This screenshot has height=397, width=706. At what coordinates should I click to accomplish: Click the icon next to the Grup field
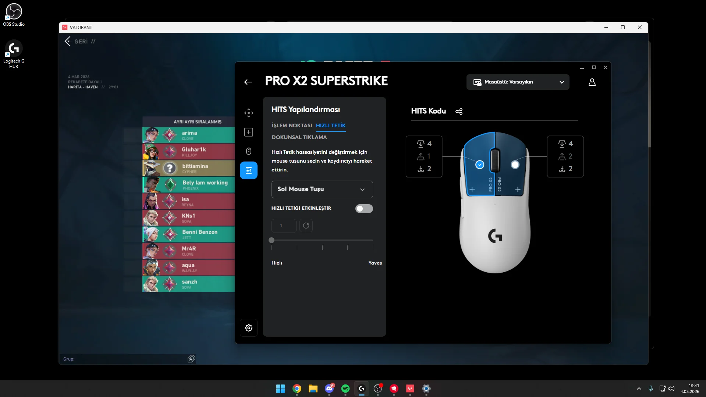[191, 359]
